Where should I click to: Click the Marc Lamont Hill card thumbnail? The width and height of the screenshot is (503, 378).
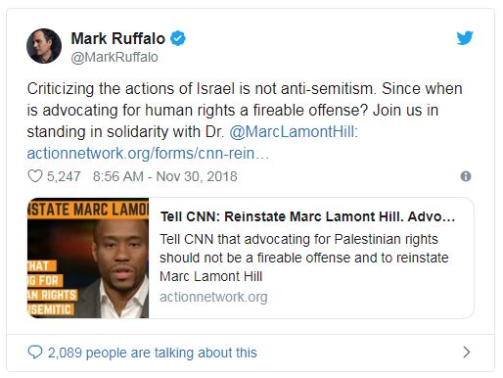(x=88, y=258)
